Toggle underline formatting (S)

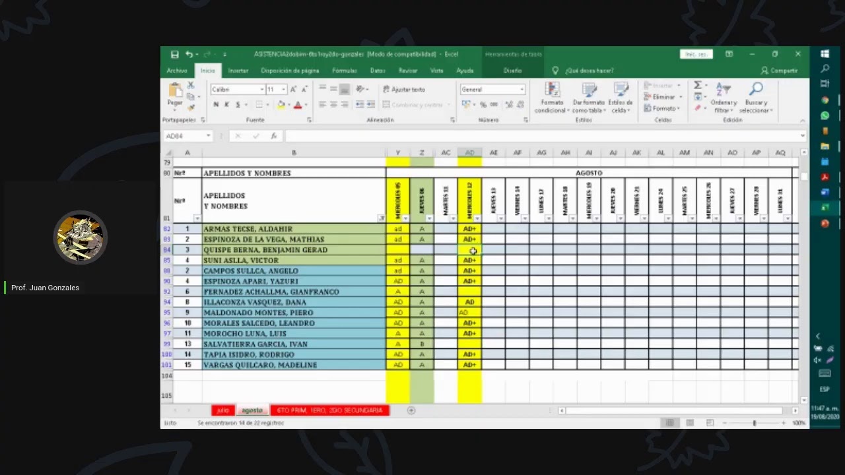click(x=238, y=105)
